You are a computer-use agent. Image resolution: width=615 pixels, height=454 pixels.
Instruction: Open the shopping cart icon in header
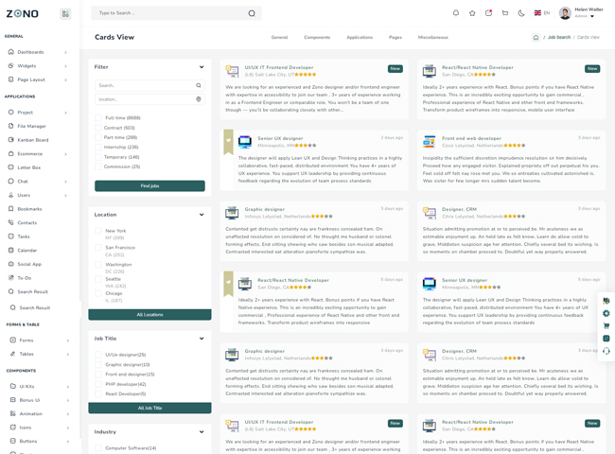click(505, 13)
